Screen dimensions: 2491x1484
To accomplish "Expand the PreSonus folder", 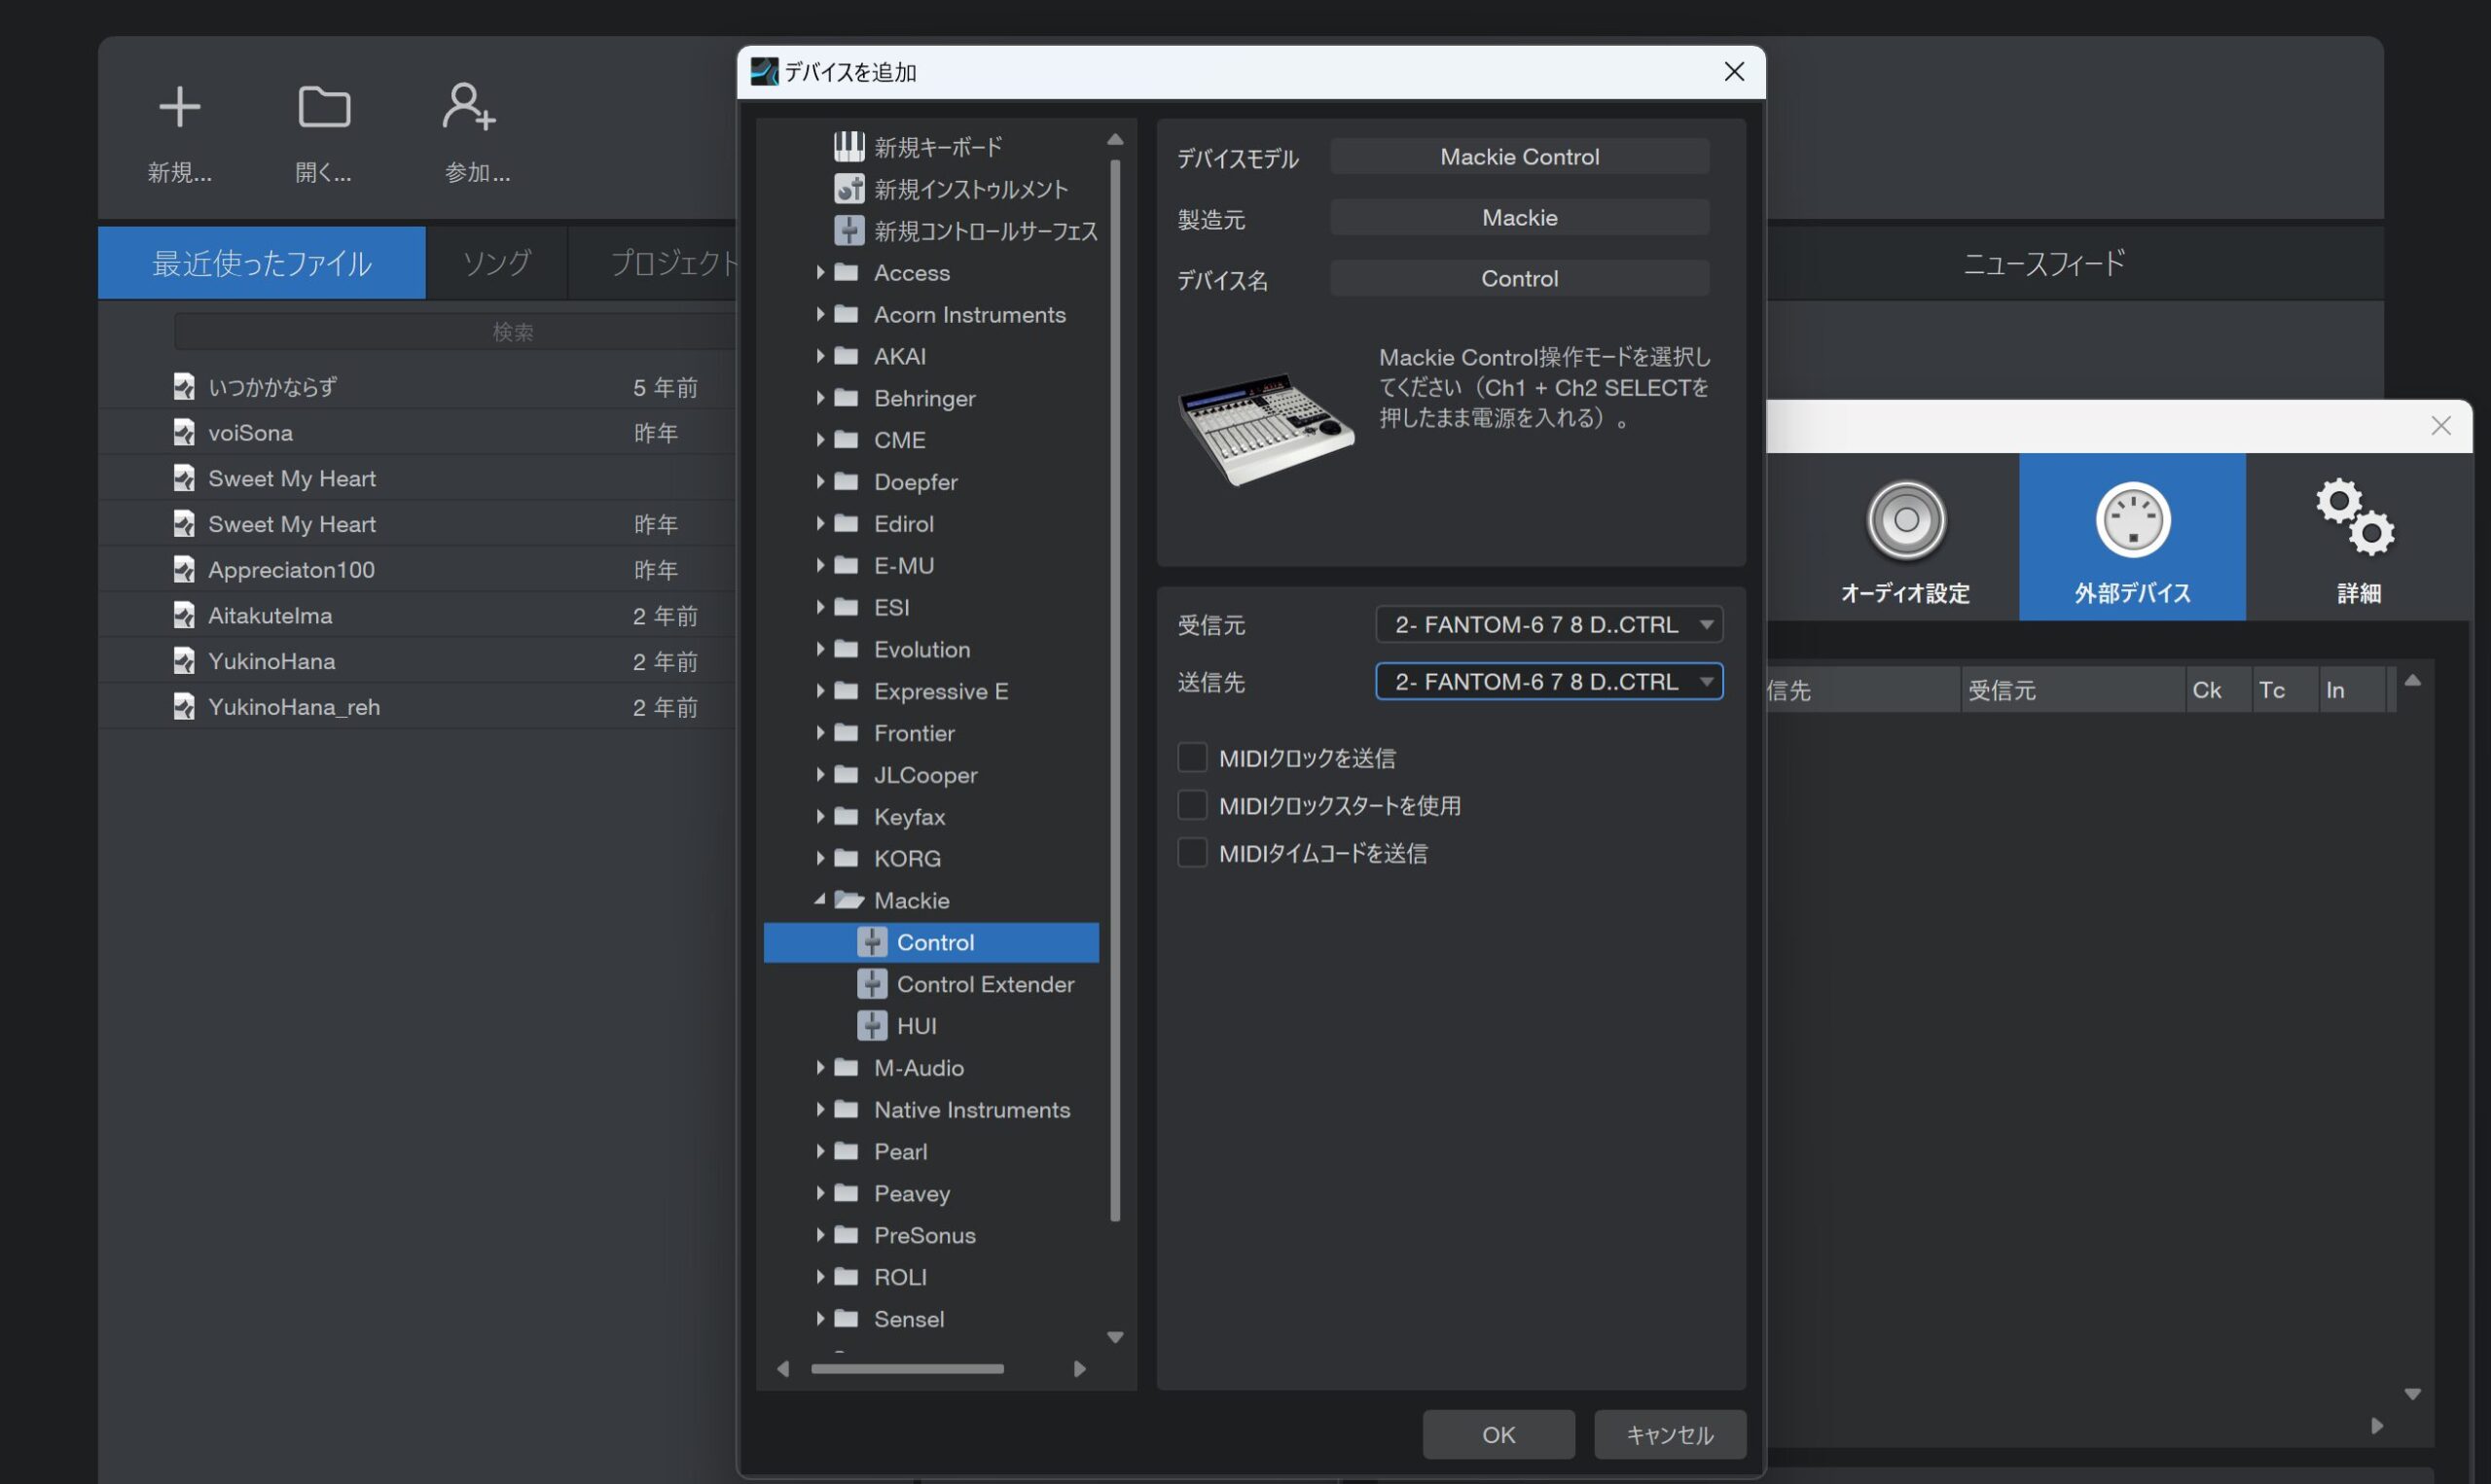I will coord(820,1235).
